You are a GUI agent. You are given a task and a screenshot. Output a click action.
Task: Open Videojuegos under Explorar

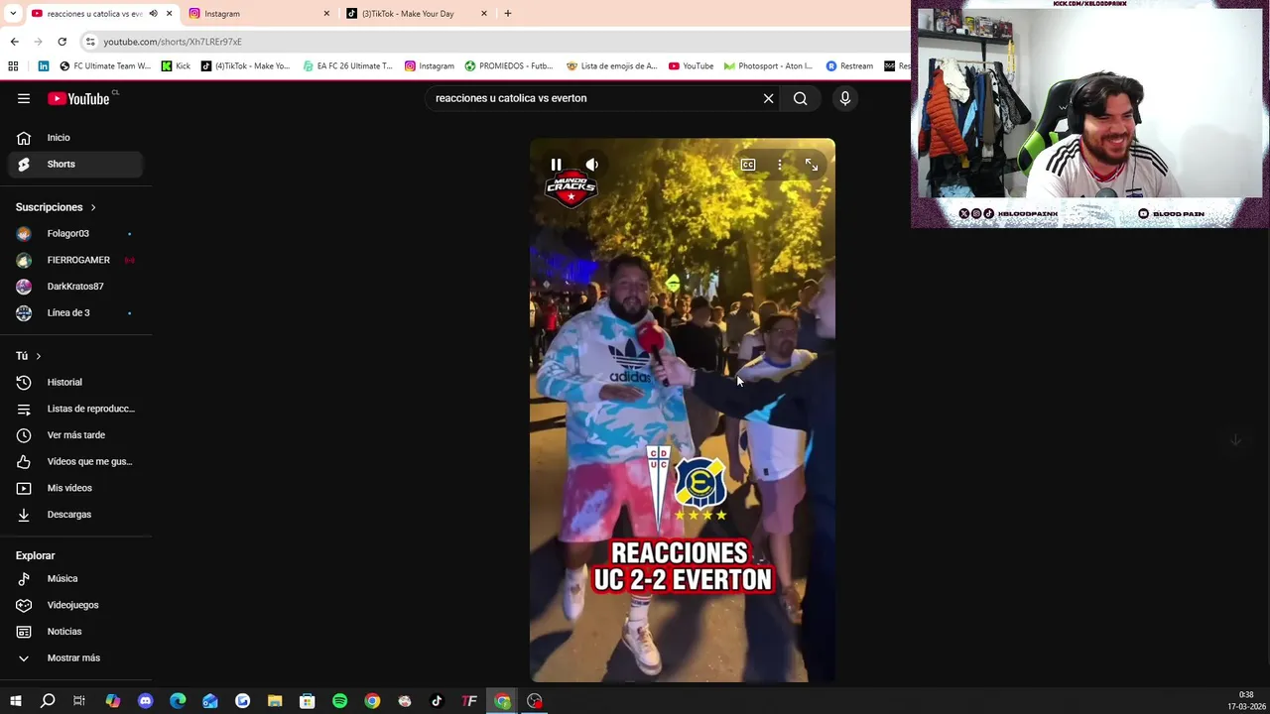click(x=76, y=605)
